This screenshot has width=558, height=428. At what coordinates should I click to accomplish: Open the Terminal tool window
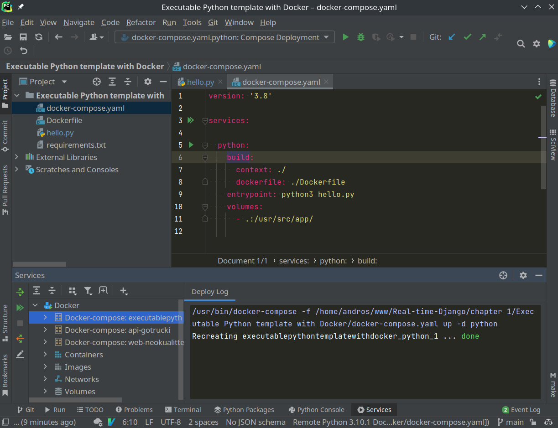pos(183,409)
